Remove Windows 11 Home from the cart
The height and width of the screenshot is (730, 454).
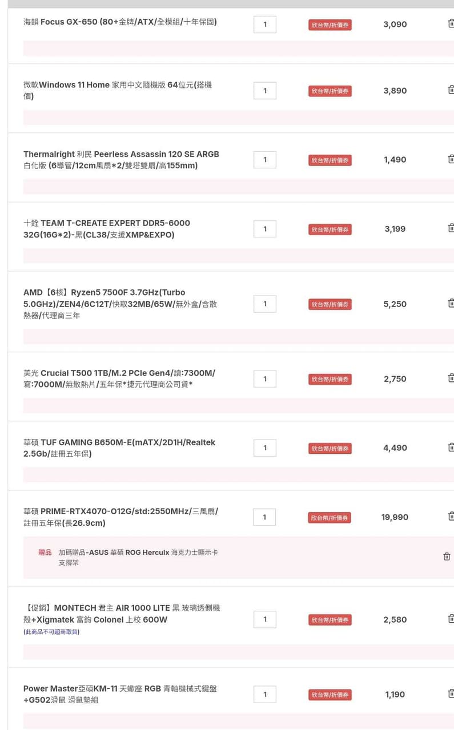click(451, 90)
